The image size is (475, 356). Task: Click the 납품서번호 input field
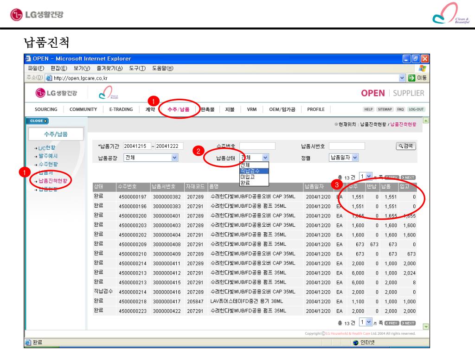pyautogui.click(x=347, y=146)
